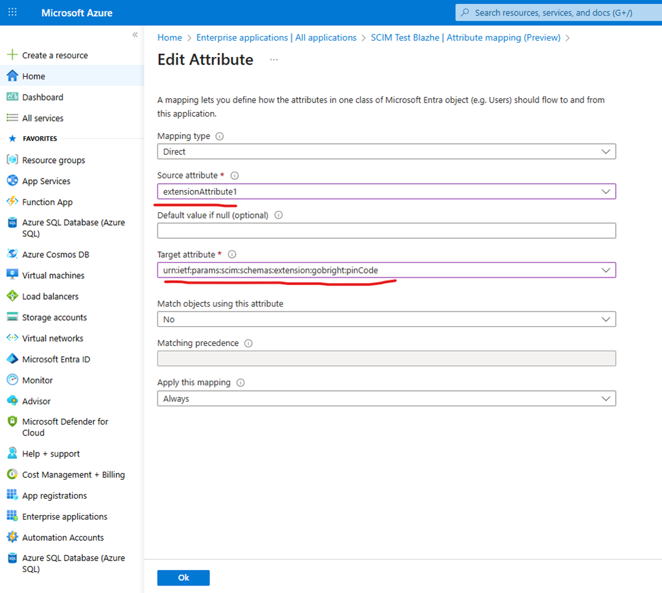Click the Mapping type info icon
This screenshot has width=662, height=593.
(219, 136)
